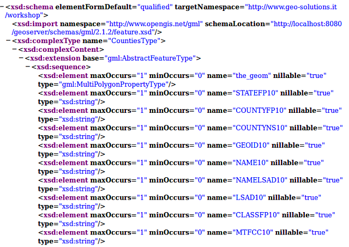349x247 pixels.
Task: Click the nillable "true" value for LSAD10
Action: pyautogui.click(x=311, y=197)
